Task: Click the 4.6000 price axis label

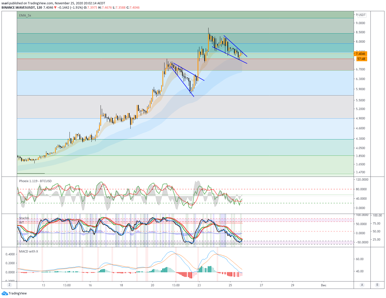Action: point(361,128)
